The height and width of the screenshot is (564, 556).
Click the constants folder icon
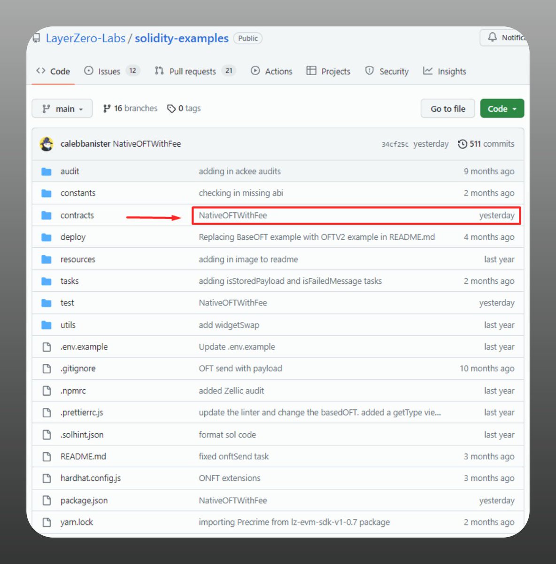(46, 193)
